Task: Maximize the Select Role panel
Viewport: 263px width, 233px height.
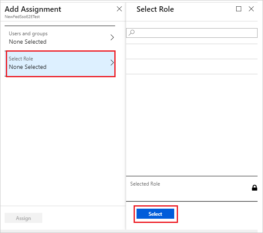Action: pos(239,9)
